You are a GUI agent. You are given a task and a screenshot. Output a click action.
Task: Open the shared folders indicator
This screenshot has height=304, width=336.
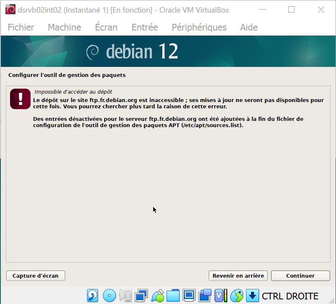click(173, 296)
